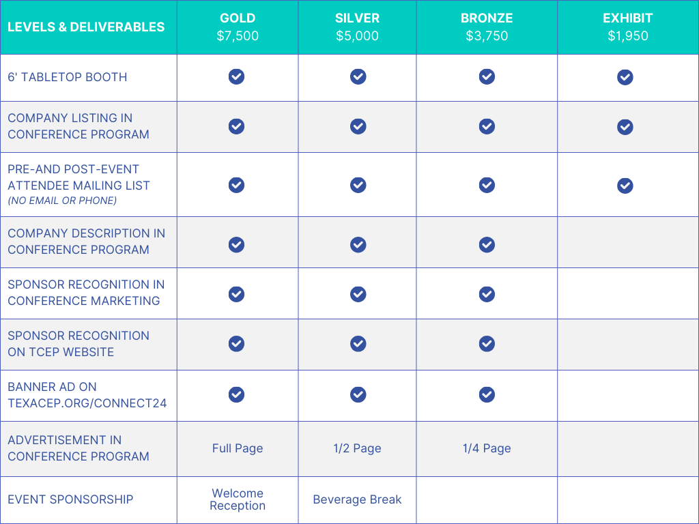The height and width of the screenshot is (524, 699).
Task: Select the EXHIBIT $1,950 column header
Action: pyautogui.click(x=628, y=27)
